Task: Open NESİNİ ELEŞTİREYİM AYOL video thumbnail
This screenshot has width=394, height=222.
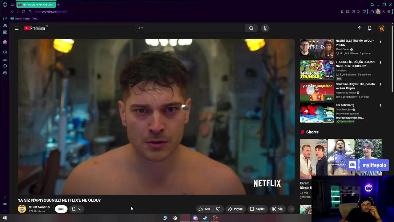Action: coord(317,48)
